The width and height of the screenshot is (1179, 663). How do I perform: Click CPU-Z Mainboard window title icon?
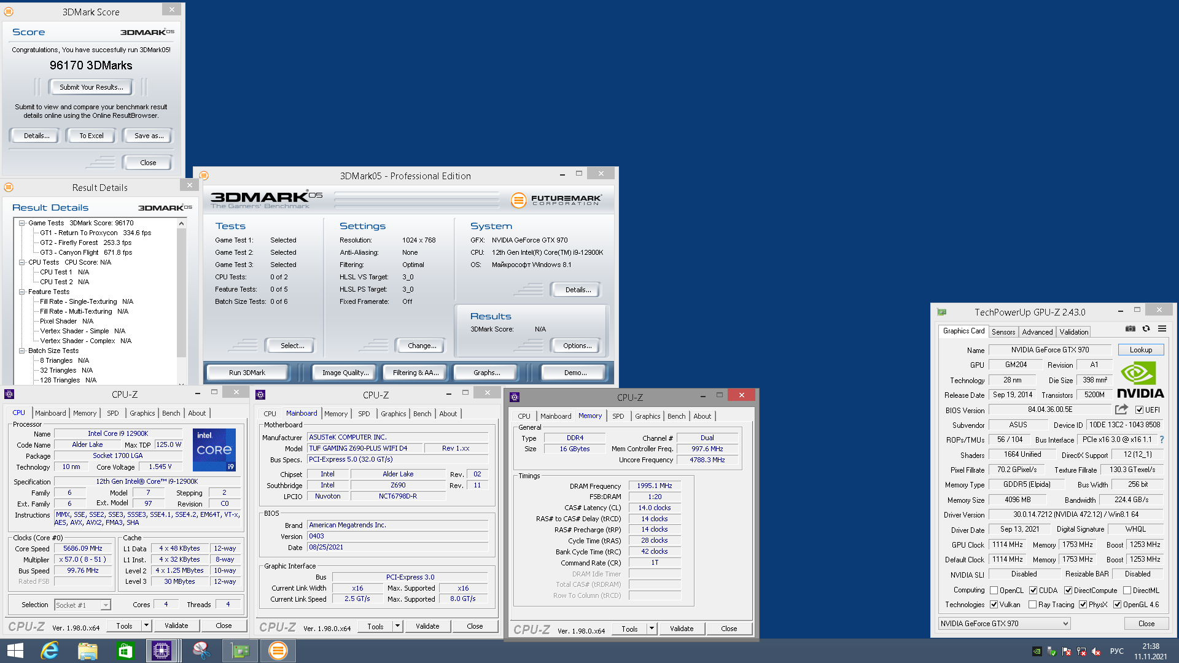[x=260, y=394]
